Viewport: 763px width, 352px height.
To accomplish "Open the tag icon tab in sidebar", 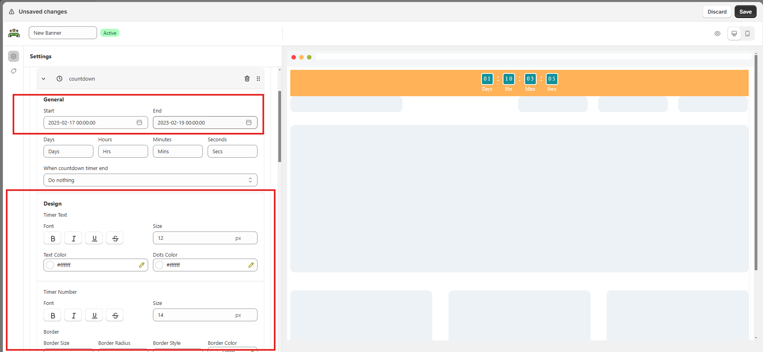I will click(14, 71).
